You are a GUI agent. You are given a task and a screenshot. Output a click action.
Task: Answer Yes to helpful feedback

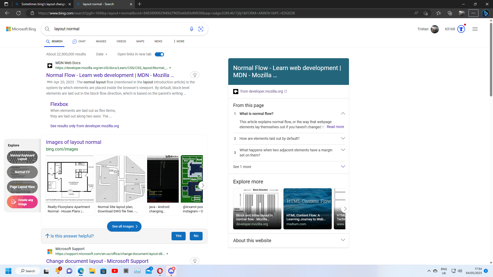[178, 236]
